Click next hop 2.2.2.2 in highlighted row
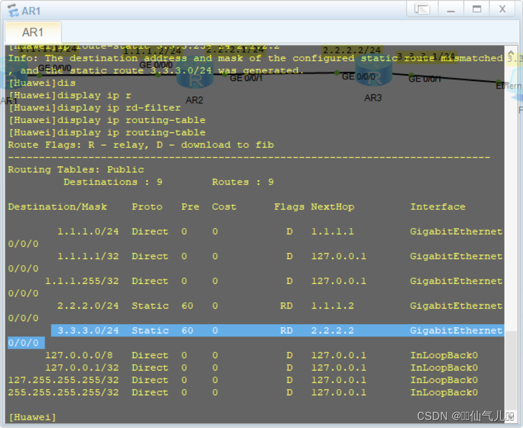523x428 pixels. (332, 330)
